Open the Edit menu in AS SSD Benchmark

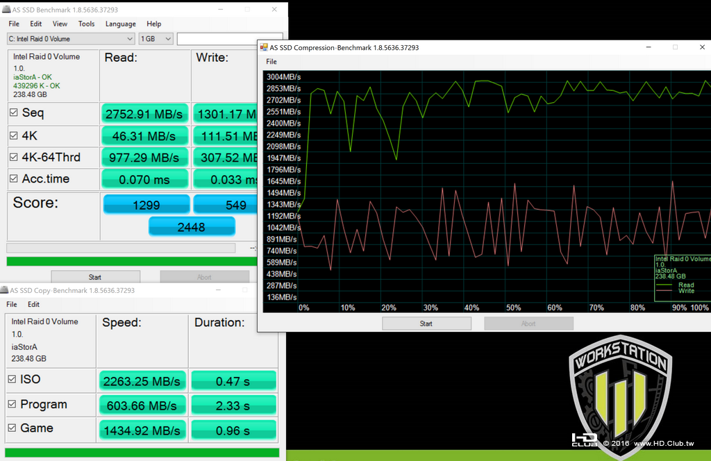point(36,24)
